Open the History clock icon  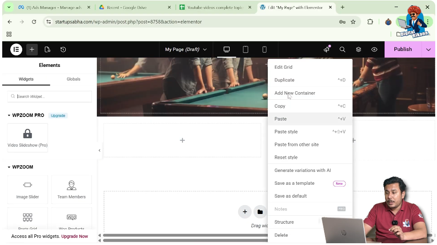click(x=63, y=50)
